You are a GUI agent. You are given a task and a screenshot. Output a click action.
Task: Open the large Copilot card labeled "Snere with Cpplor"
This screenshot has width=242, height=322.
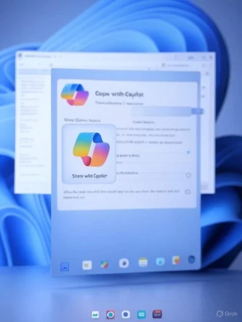[89, 154]
